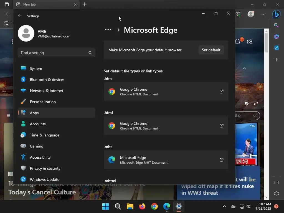Screen dimensions: 284x213
Task: Open Windows Update settings
Action: (x=57, y=179)
